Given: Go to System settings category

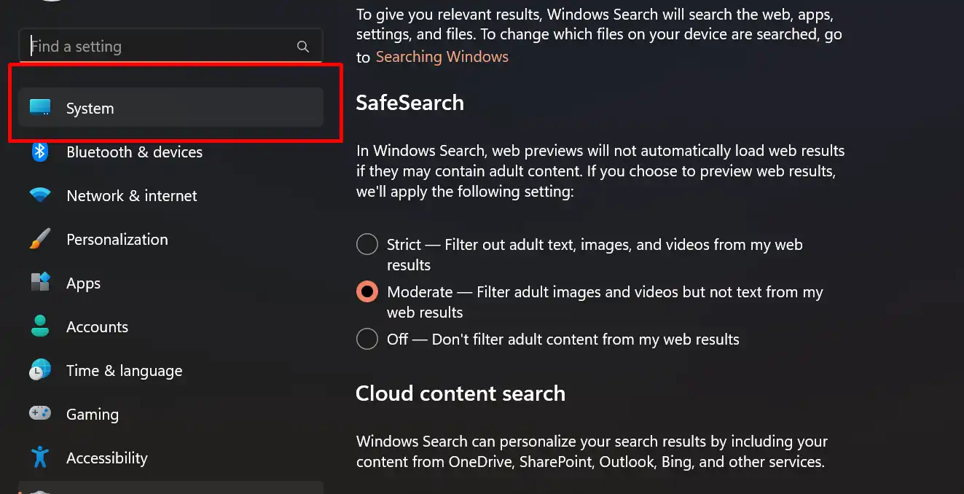Looking at the screenshot, I should tap(171, 108).
